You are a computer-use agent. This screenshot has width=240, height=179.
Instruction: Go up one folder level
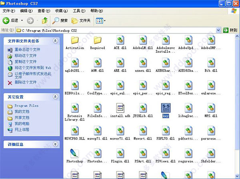(x=45, y=20)
